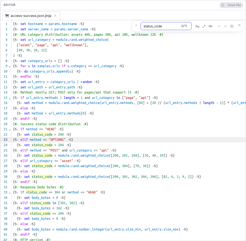Click highlighted status_code on line 28
246x241 pixels.
tap(42, 166)
